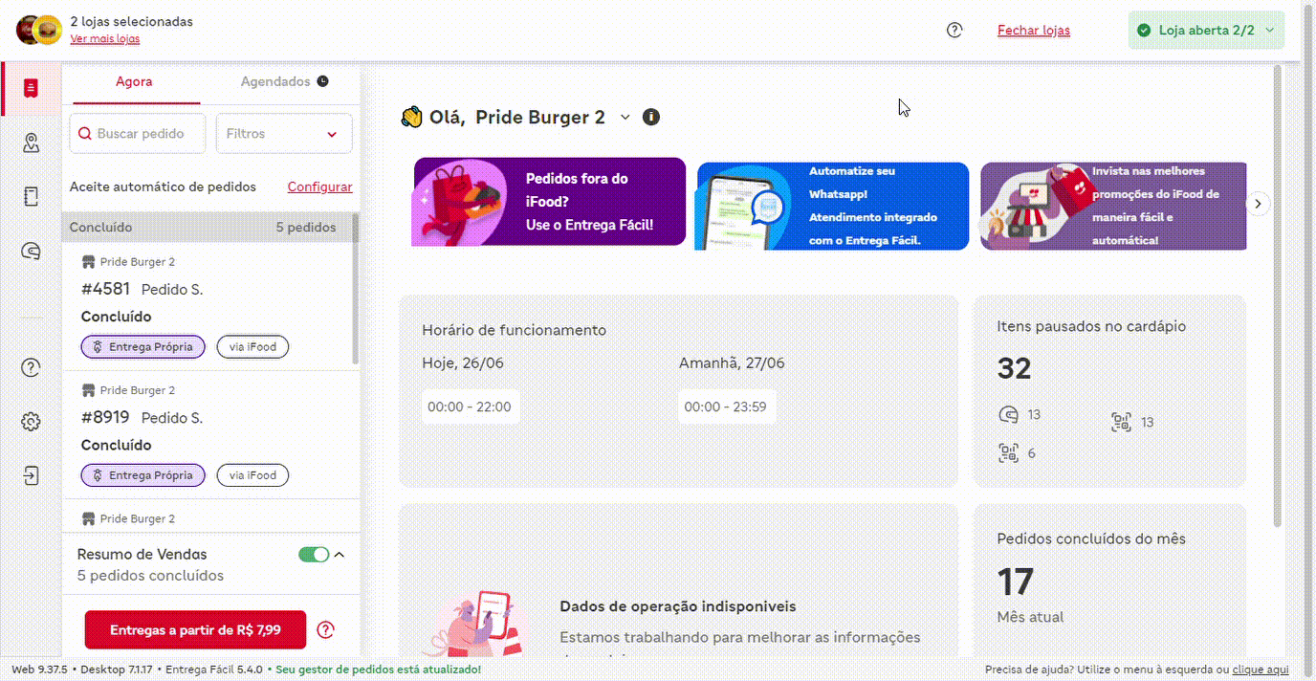
Task: Click the clique aqui help link
Action: tap(1261, 670)
